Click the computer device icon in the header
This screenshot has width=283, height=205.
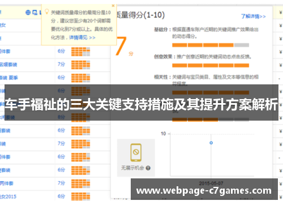click(35, 12)
